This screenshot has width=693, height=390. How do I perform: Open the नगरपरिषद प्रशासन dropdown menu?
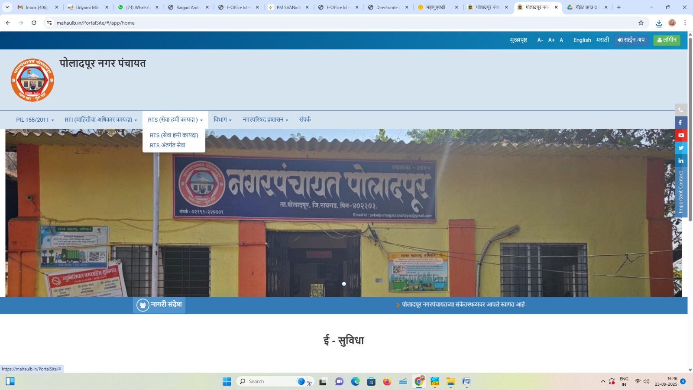pos(265,120)
